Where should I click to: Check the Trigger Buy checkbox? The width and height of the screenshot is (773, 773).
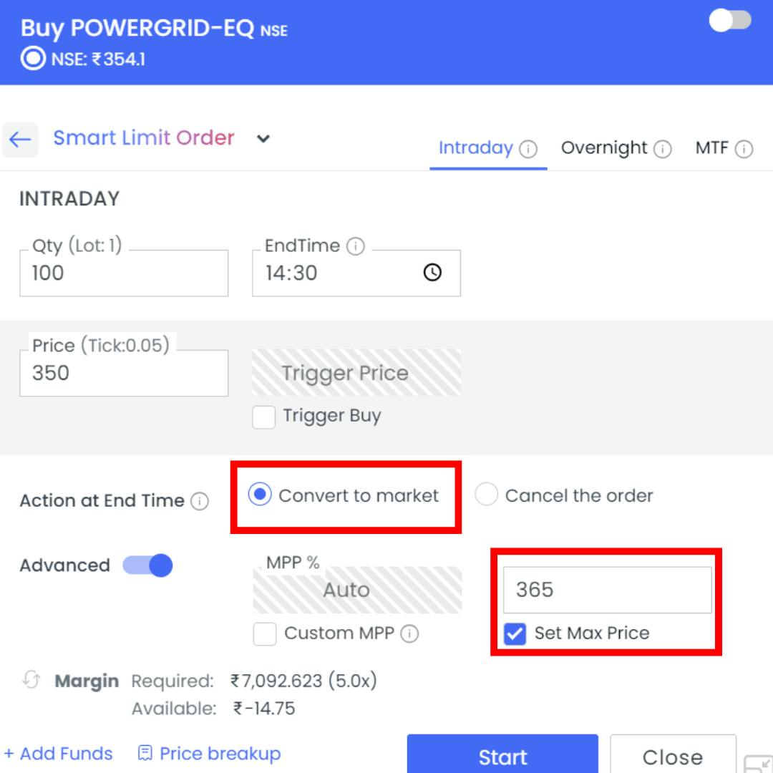coord(264,417)
